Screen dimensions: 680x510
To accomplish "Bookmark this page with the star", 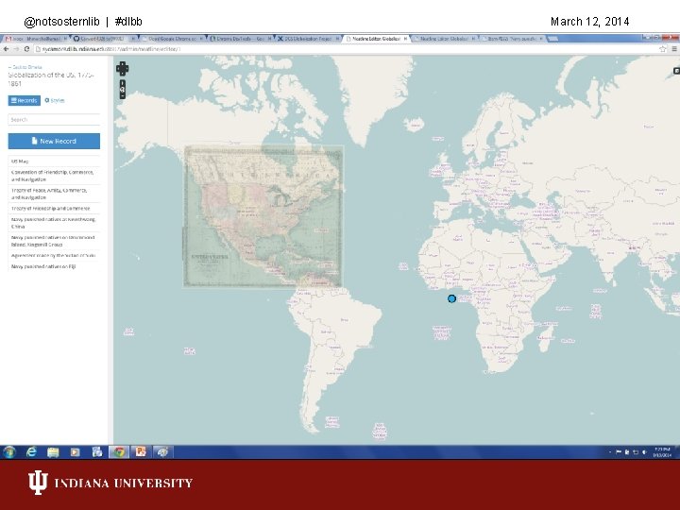I will point(663,49).
